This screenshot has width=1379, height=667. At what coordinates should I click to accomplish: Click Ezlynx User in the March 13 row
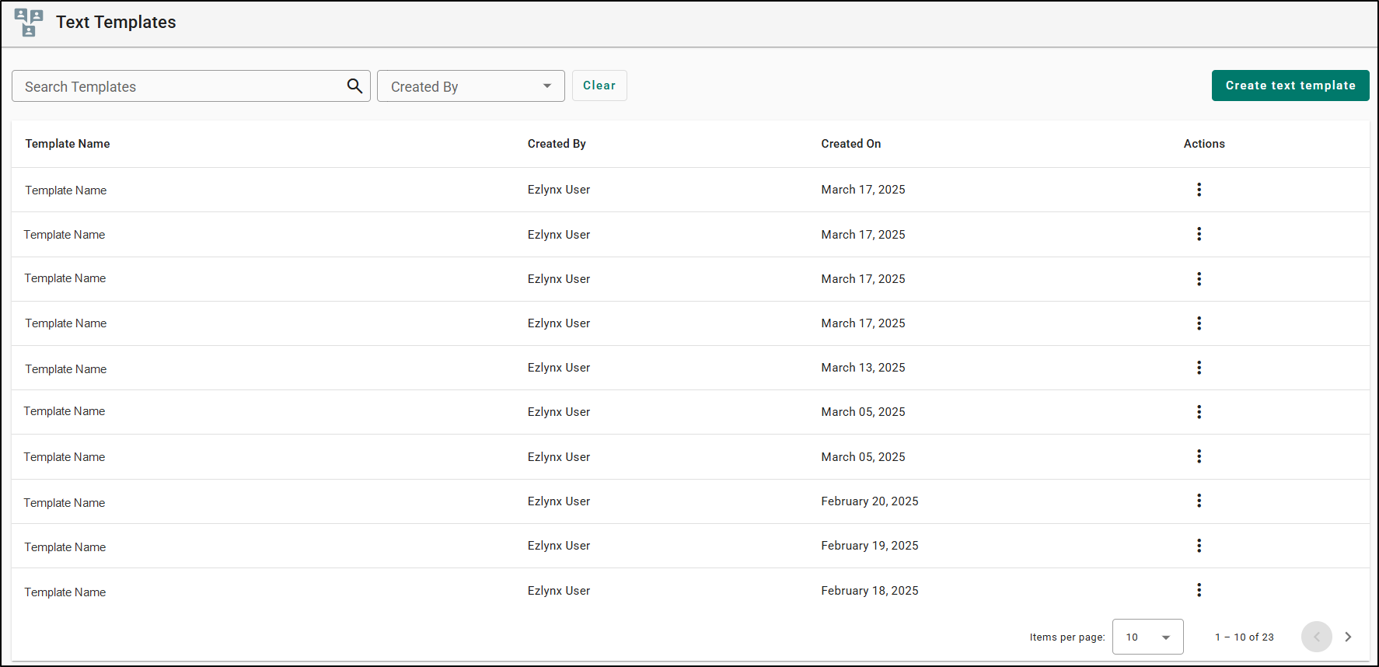coord(559,368)
